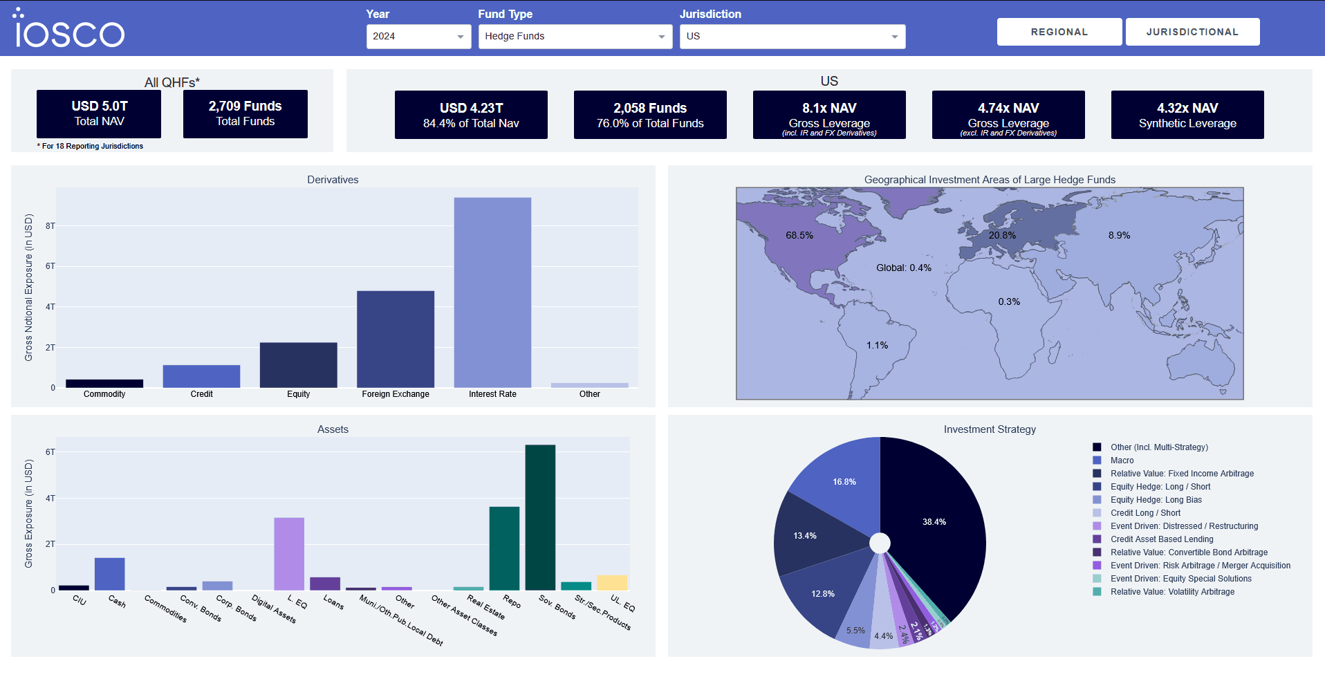Click Africa 0.3% on the map

[x=1009, y=301]
